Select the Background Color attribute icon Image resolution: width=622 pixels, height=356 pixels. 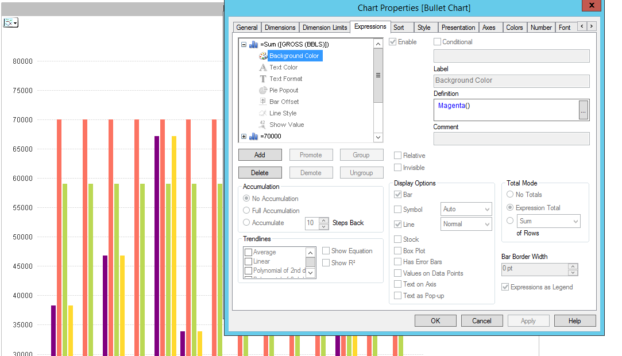click(x=262, y=56)
